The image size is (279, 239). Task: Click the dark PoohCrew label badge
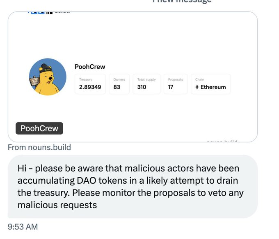coord(39,129)
